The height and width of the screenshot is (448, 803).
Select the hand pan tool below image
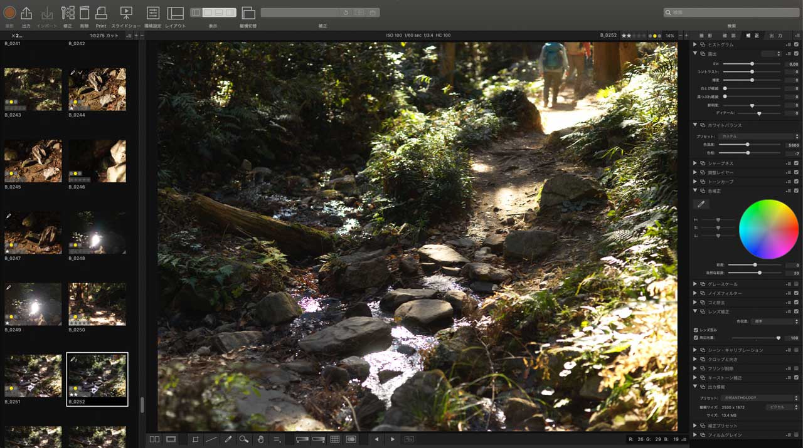(260, 439)
